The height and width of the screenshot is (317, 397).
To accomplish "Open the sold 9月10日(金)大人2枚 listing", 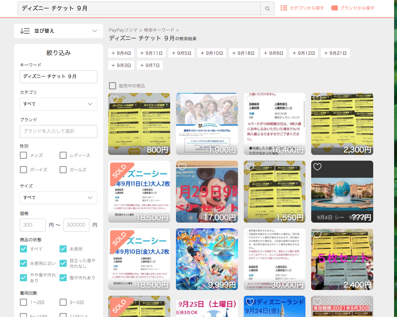I will coord(139,259).
